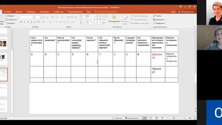Switch to Reading view
The image size is (222, 125).
pyautogui.click(x=156, y=118)
